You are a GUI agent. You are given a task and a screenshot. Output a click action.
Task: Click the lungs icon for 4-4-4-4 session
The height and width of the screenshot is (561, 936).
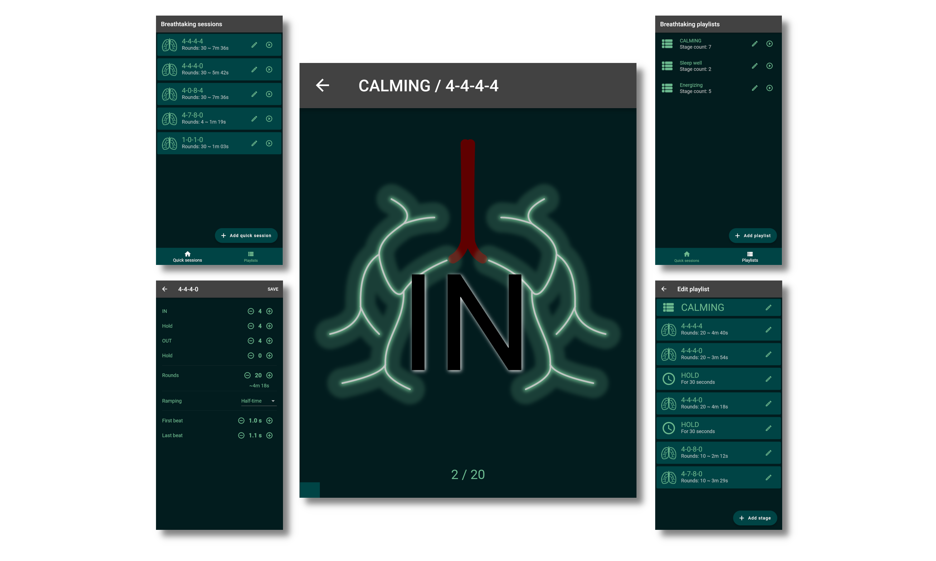point(169,45)
